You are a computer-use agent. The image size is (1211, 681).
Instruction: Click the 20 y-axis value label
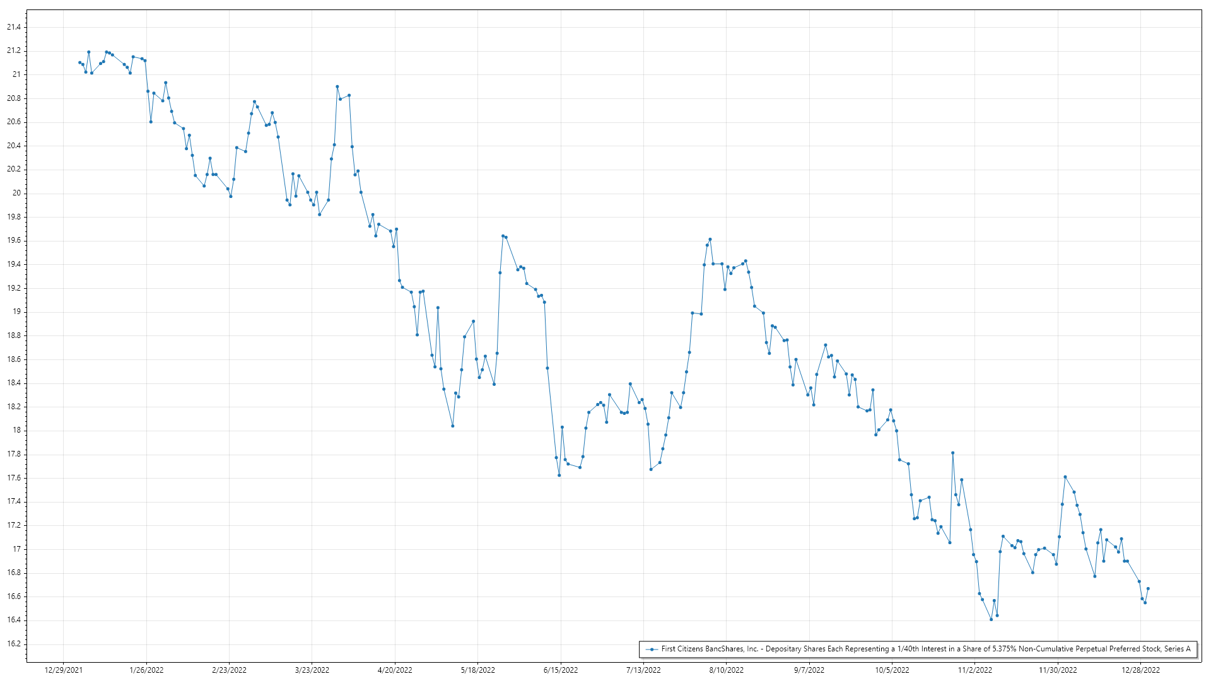[16, 193]
